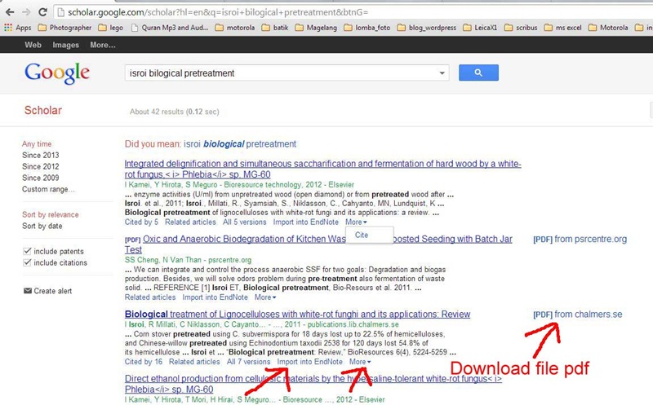The height and width of the screenshot is (405, 653).
Task: Open the capitalized Motorola bookmark folder
Action: 608,28
